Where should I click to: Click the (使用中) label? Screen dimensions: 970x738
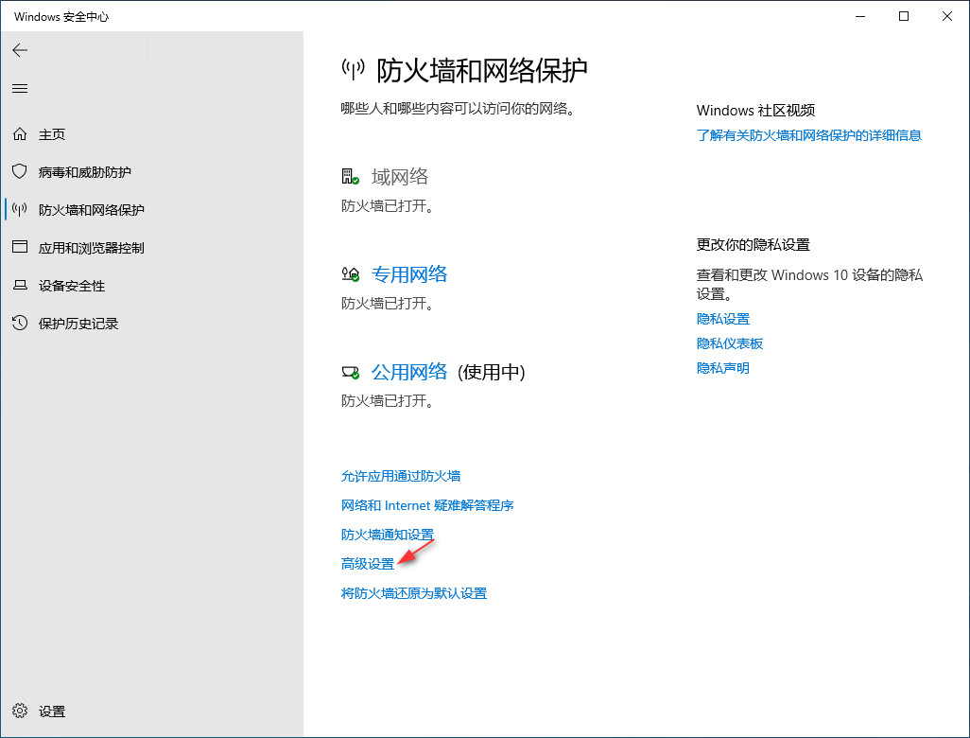[492, 372]
